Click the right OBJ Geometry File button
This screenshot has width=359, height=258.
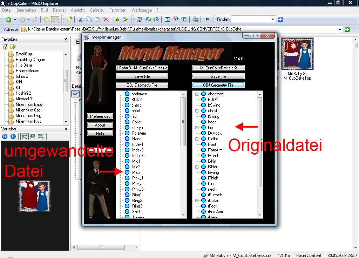[x=218, y=85]
